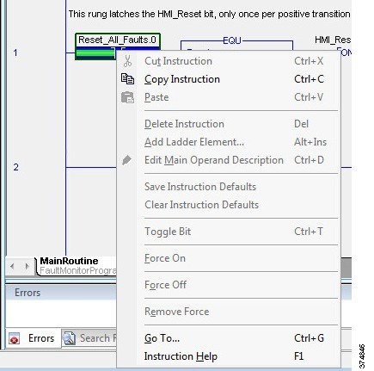The image size is (374, 371).
Task: Click the left tab scroll arrow
Action: [x=12, y=266]
